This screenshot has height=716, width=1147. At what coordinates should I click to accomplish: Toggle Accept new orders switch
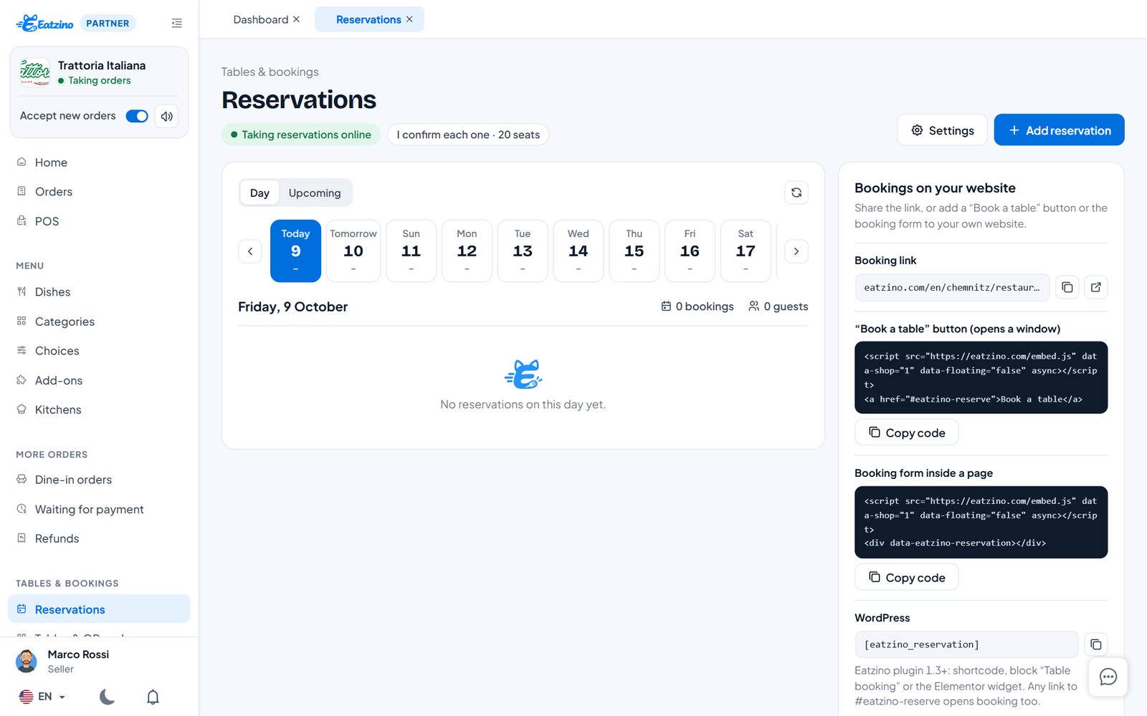click(x=137, y=116)
